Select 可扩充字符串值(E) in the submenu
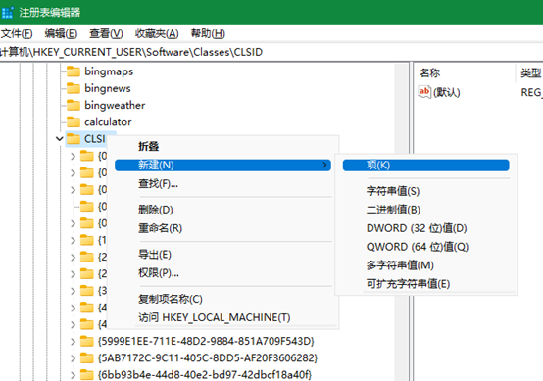The image size is (543, 381). pos(426,284)
